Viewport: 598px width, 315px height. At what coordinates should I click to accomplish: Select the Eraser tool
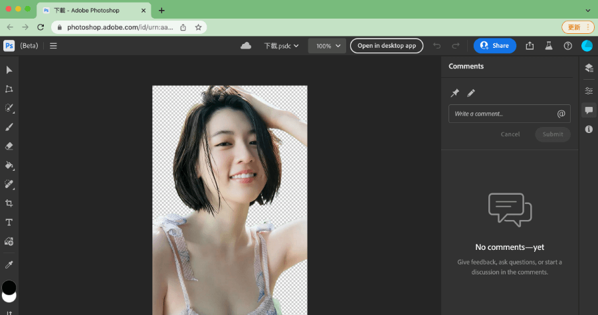point(9,146)
